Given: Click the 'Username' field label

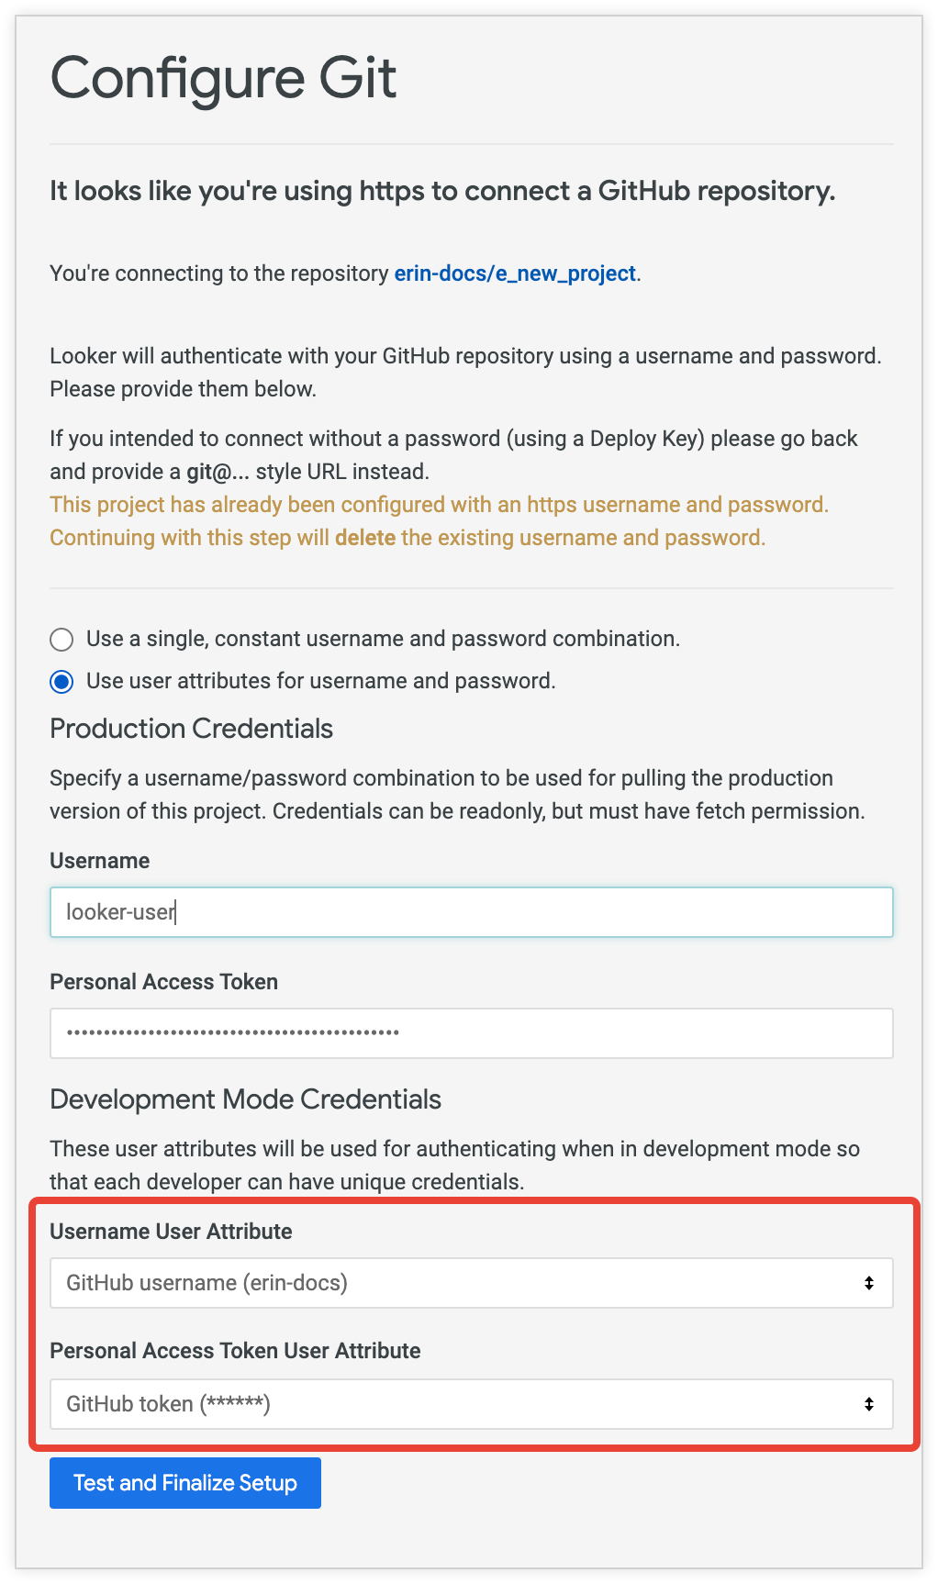Looking at the screenshot, I should [x=99, y=861].
